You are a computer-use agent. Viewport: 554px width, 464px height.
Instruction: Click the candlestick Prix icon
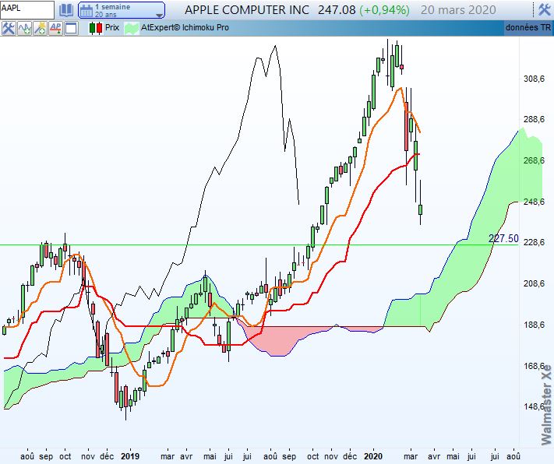[x=95, y=28]
